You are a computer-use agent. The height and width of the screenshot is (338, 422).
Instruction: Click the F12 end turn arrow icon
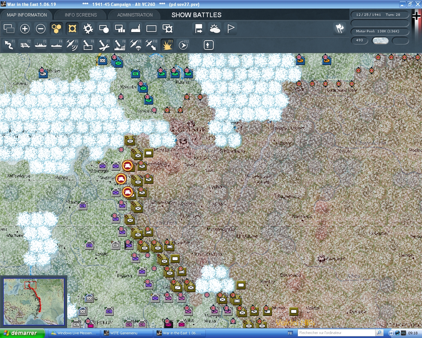pos(183,45)
